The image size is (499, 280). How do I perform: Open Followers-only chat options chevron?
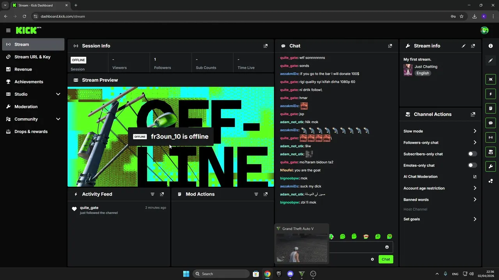pyautogui.click(x=475, y=142)
